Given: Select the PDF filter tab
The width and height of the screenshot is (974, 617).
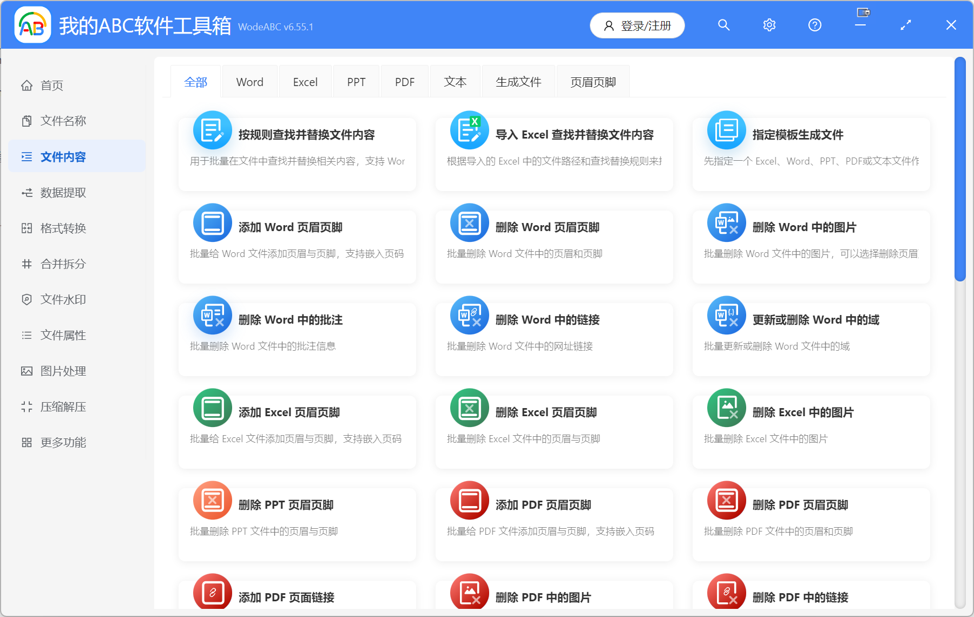Looking at the screenshot, I should [x=404, y=81].
